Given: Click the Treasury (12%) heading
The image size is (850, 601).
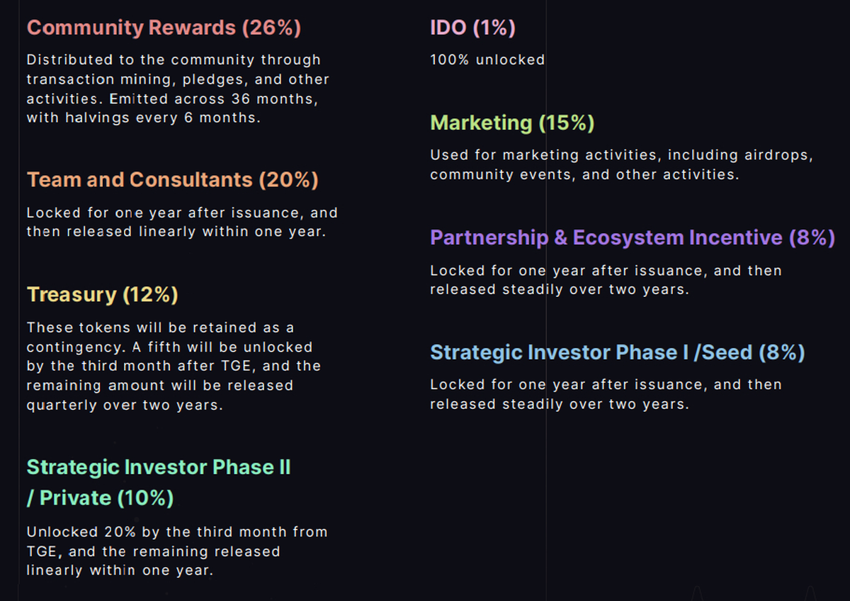Looking at the screenshot, I should 102,295.
